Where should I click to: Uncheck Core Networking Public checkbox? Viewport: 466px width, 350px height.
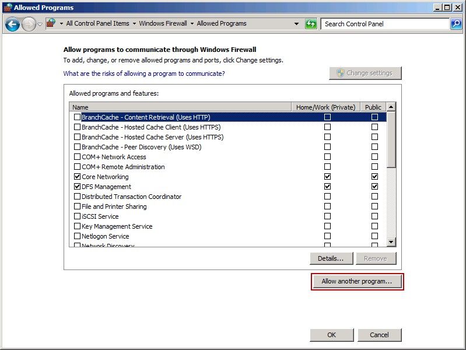[375, 176]
